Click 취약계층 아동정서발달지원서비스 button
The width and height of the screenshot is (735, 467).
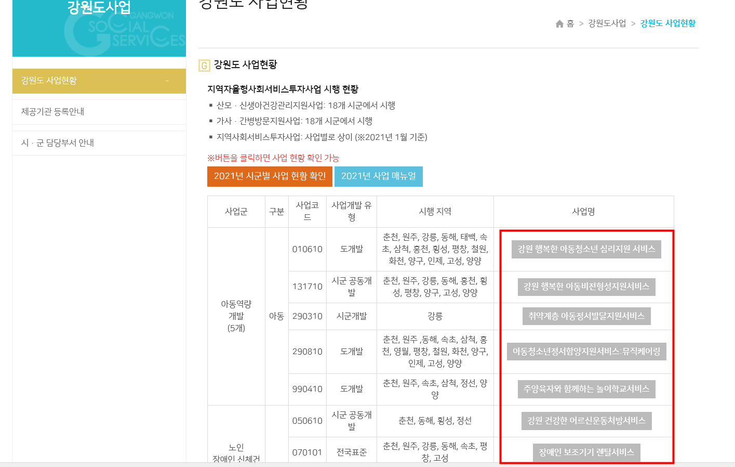[x=586, y=316]
